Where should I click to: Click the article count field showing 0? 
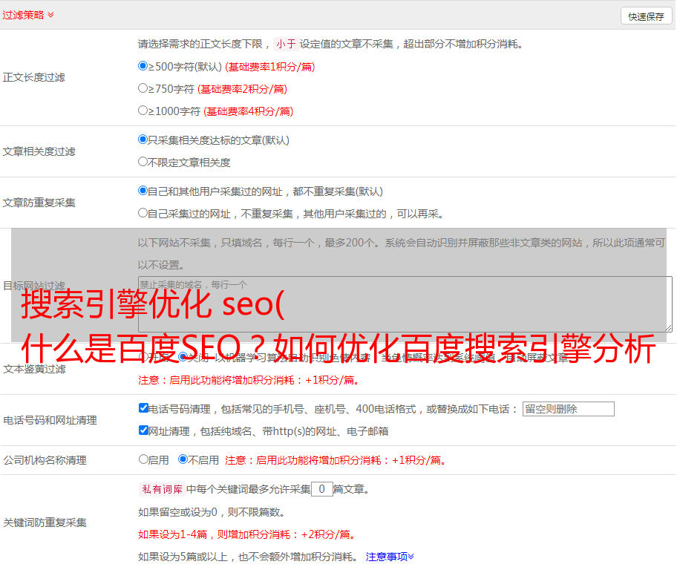tap(321, 489)
